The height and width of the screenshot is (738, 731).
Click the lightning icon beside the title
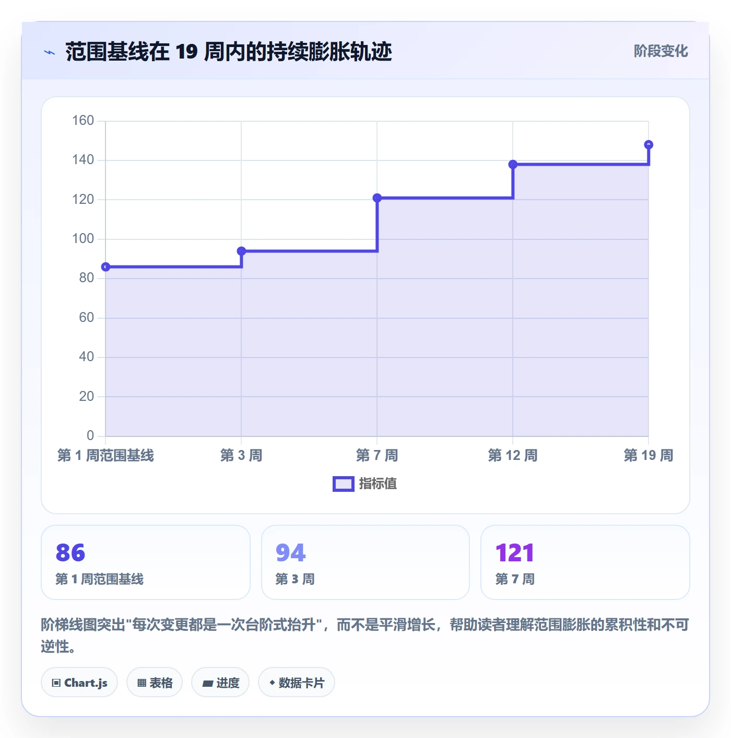50,52
